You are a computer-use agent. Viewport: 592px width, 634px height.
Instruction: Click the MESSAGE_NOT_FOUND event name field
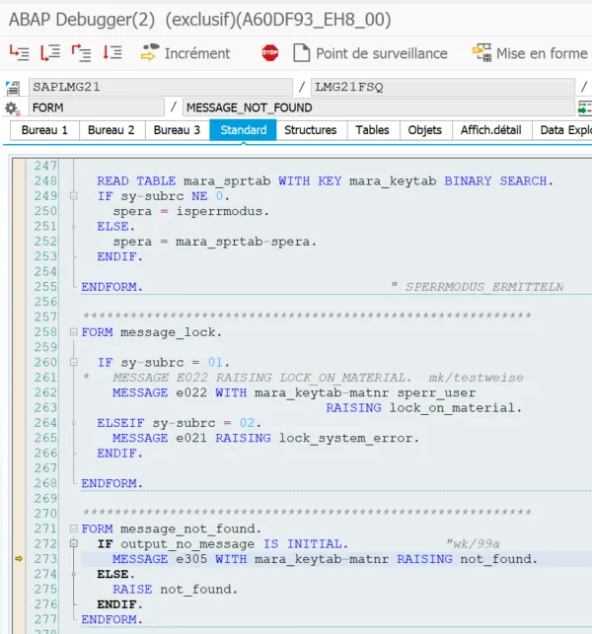tap(379, 107)
